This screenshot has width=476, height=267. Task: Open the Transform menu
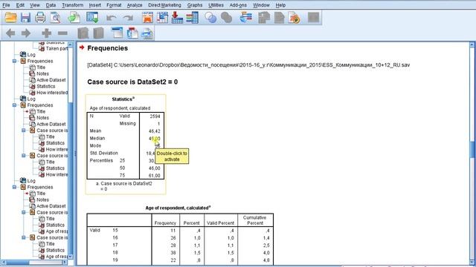tap(73, 5)
